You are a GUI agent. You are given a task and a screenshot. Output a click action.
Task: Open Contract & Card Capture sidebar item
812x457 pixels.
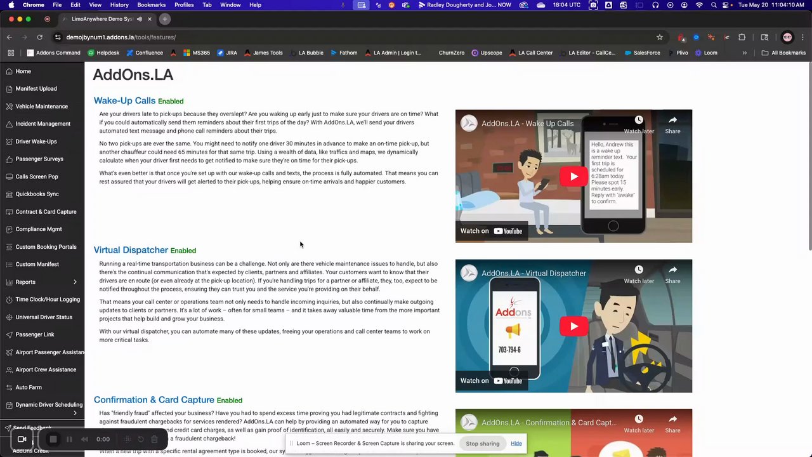(46, 212)
